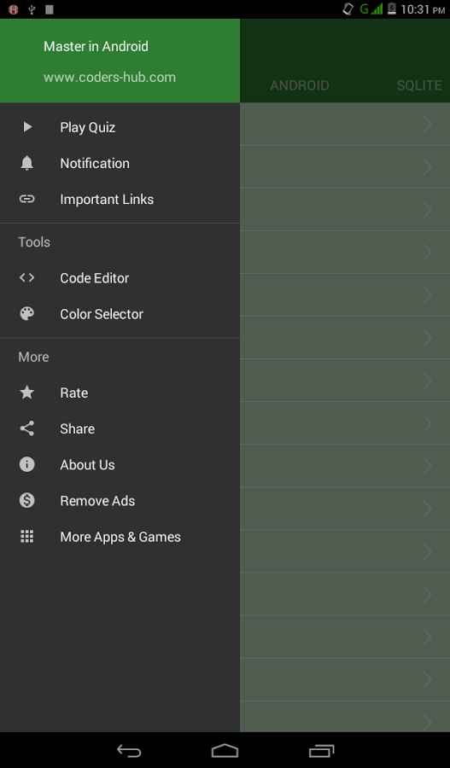Tap the Code Editor angle-brackets icon
The width and height of the screenshot is (450, 768).
tap(27, 277)
